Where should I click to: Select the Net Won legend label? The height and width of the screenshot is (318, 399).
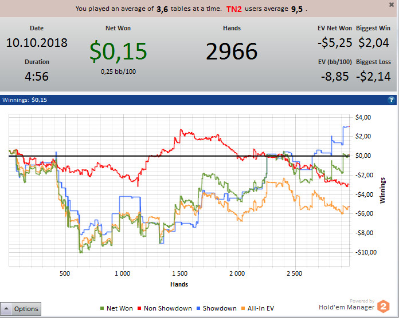(x=120, y=308)
